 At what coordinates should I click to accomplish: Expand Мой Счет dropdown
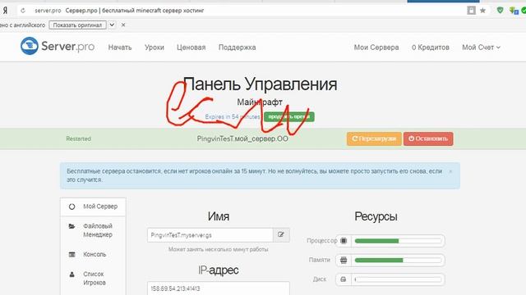pyautogui.click(x=481, y=48)
